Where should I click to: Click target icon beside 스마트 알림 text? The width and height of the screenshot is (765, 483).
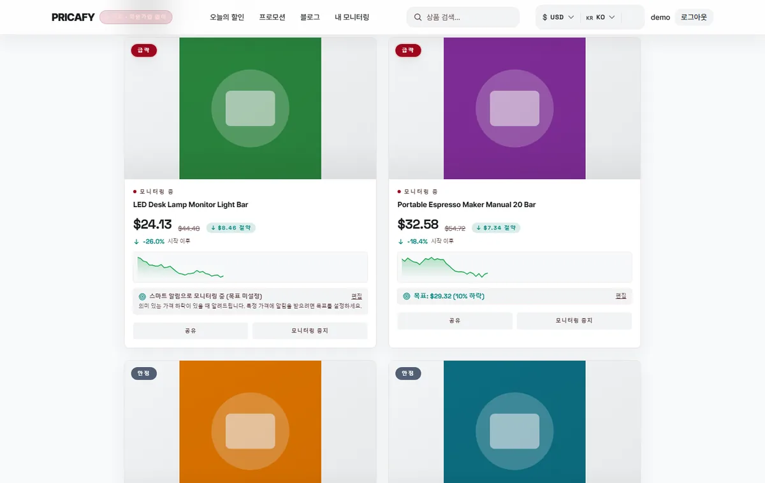point(142,296)
